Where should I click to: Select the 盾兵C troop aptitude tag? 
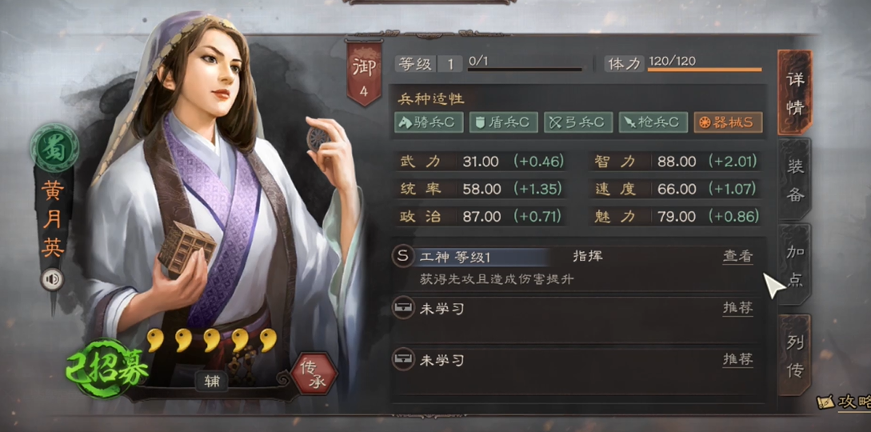504,122
